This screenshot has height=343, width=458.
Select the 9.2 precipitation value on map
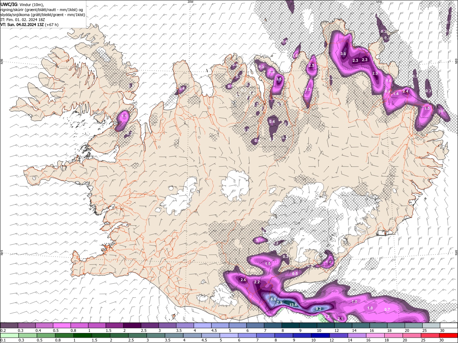[319, 308]
